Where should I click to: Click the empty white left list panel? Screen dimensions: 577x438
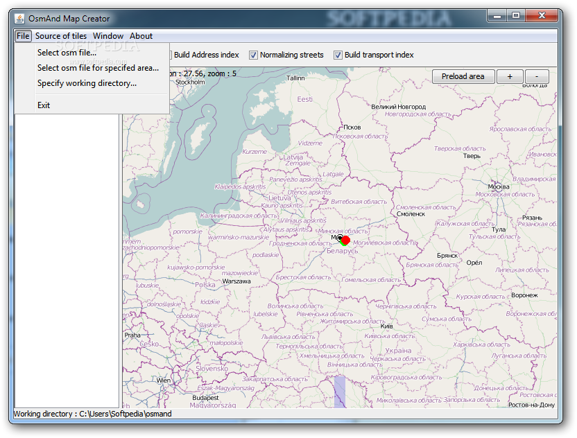pyautogui.click(x=67, y=261)
